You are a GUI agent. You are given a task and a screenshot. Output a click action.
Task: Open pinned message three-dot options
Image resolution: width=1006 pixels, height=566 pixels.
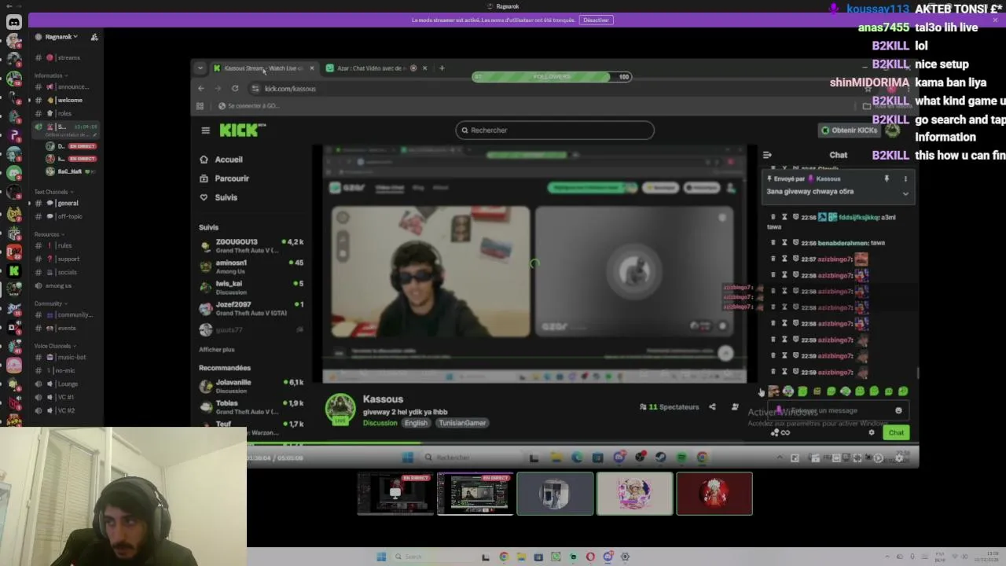tap(905, 179)
